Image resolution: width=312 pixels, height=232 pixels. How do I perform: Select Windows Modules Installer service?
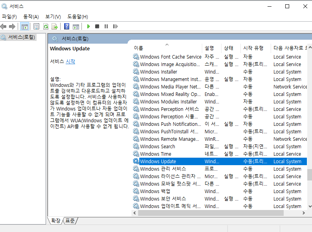tap(220, 101)
